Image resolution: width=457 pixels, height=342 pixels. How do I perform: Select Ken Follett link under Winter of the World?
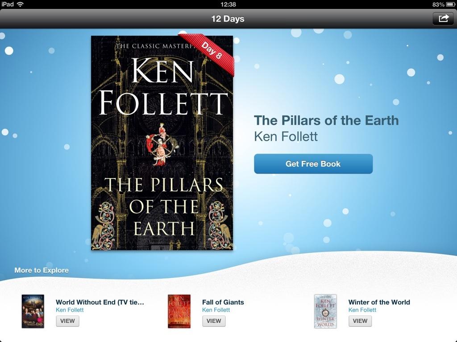point(362,310)
